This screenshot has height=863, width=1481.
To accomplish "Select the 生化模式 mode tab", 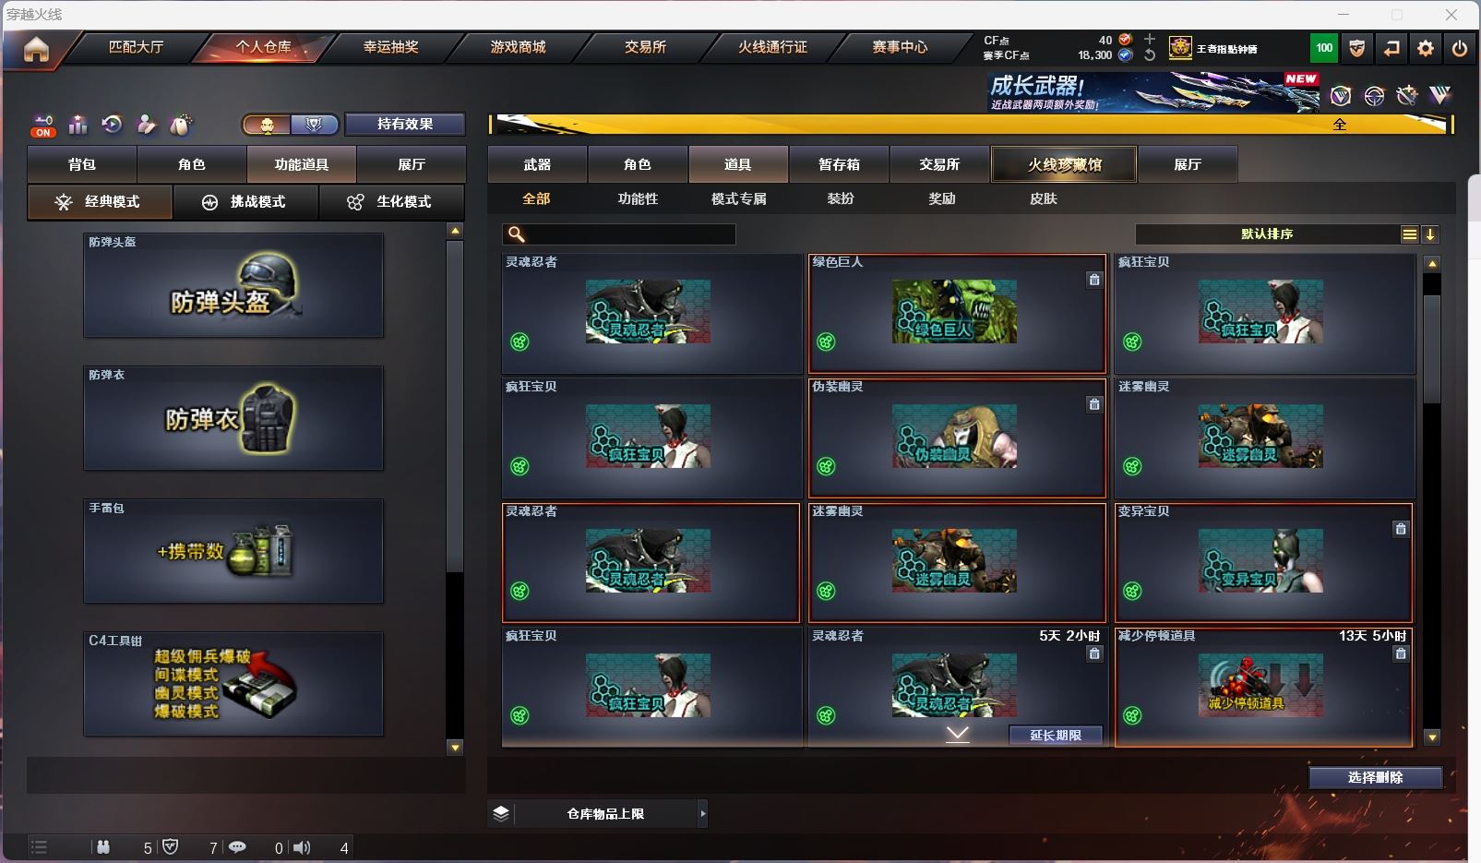I will point(392,202).
